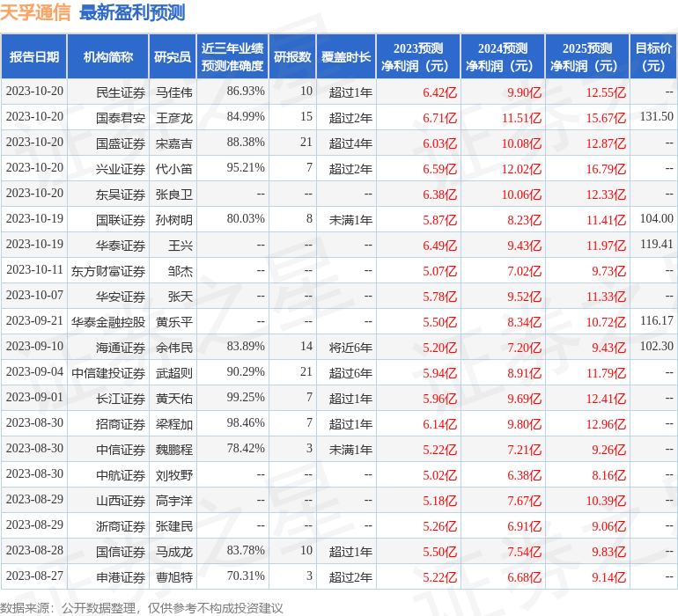Click report date 2023-10-11
678x616 pixels.
34,269
